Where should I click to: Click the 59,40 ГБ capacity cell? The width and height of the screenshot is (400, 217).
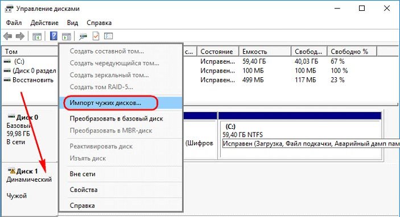254,61
